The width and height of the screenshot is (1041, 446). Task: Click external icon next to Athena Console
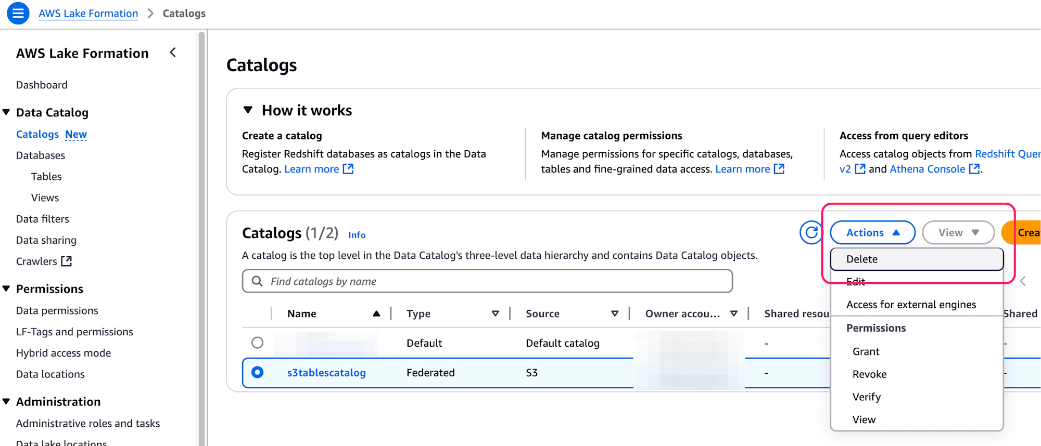coord(974,169)
